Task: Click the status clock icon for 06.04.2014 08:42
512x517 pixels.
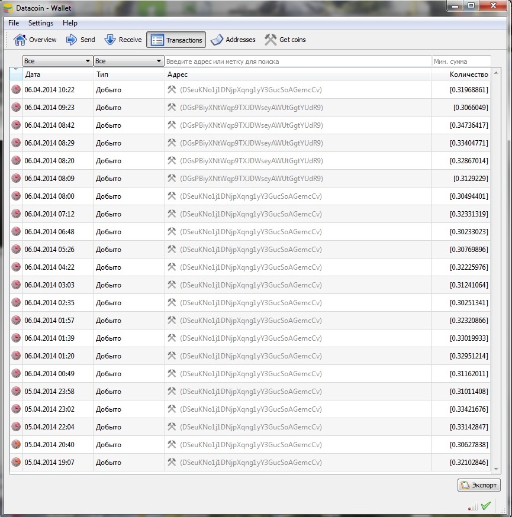Action: (16, 125)
